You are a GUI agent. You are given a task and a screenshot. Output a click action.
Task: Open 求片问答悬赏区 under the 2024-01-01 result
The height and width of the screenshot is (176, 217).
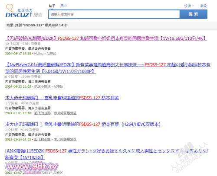[65, 113]
